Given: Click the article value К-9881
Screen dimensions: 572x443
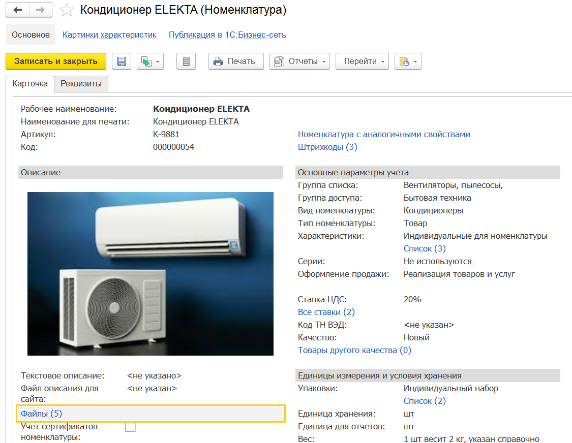Looking at the screenshot, I should pos(166,134).
